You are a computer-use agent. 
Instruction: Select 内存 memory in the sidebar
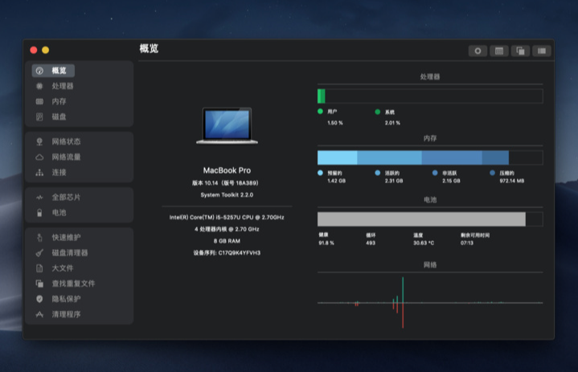click(59, 101)
